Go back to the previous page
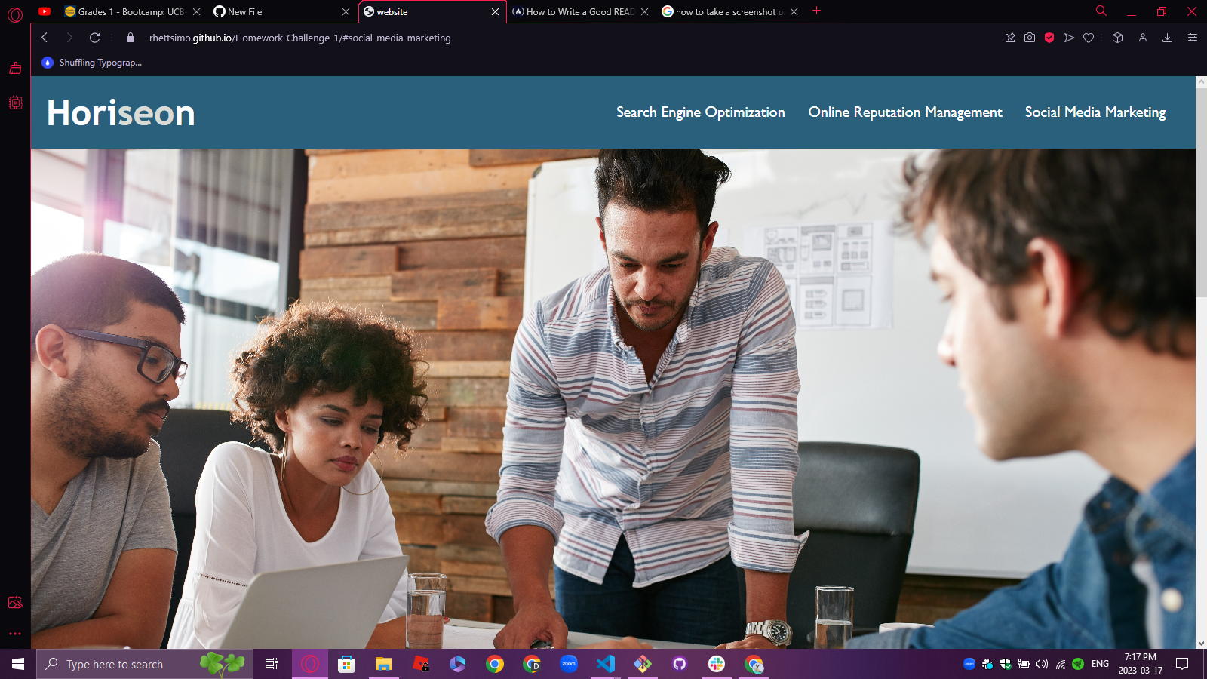The image size is (1207, 679). pos(45,38)
